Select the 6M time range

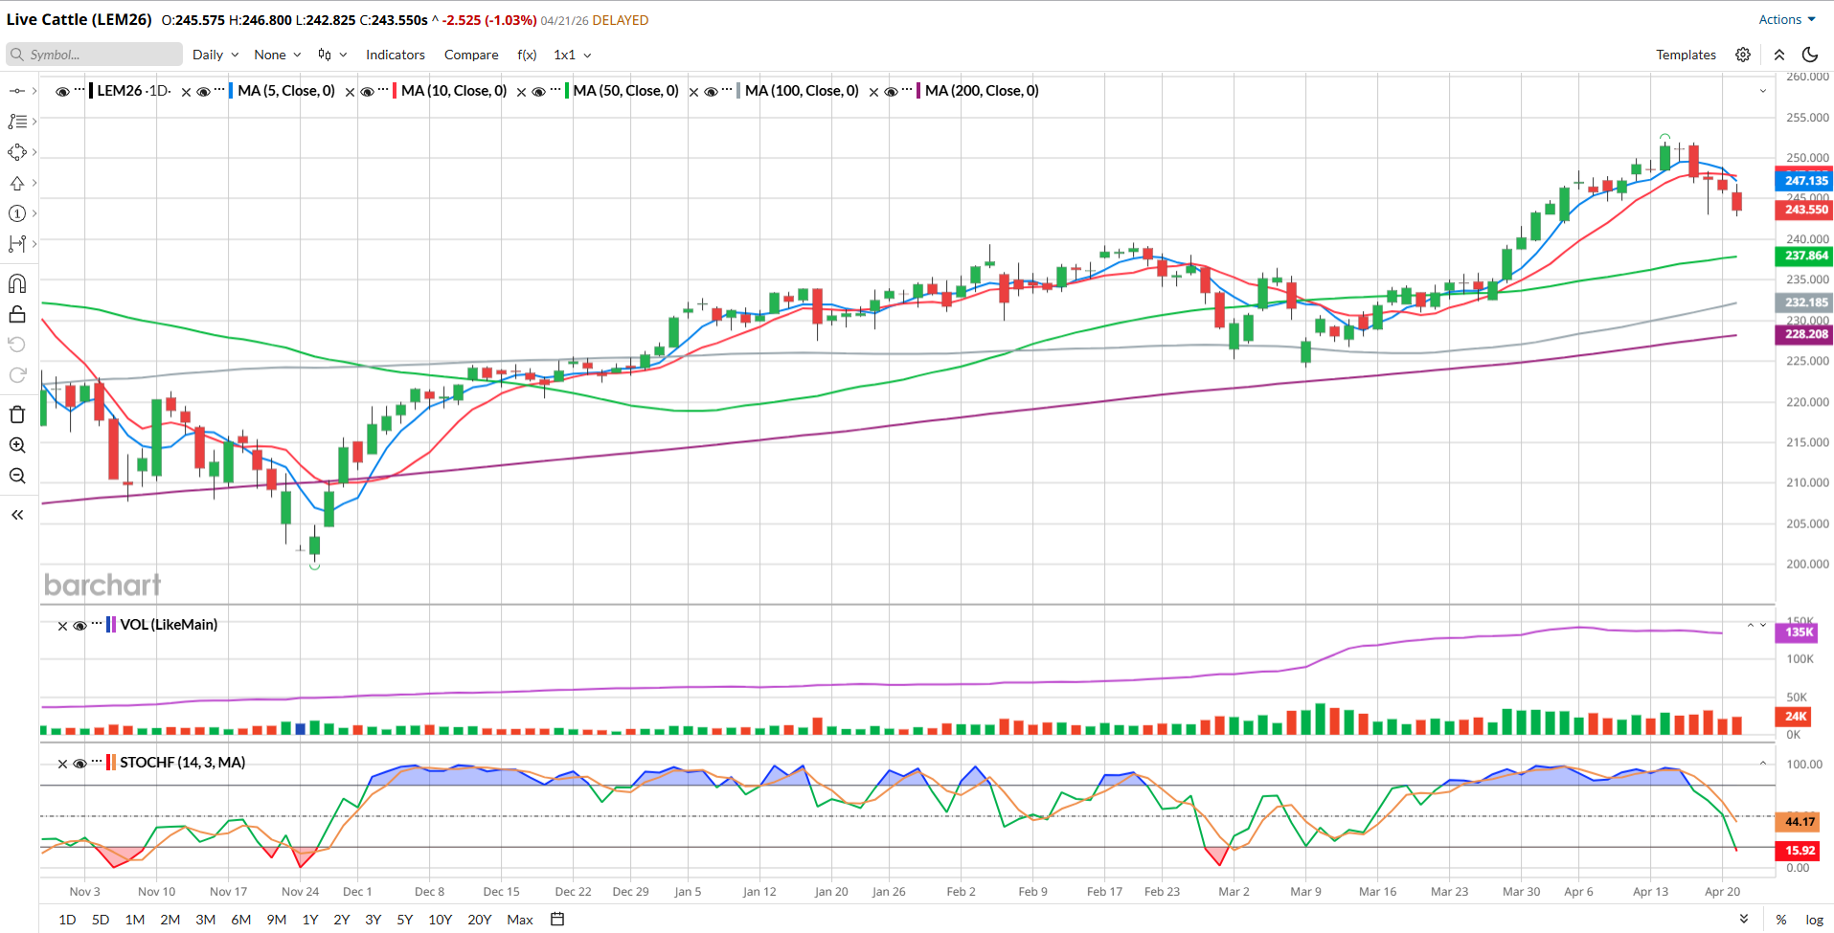point(240,920)
